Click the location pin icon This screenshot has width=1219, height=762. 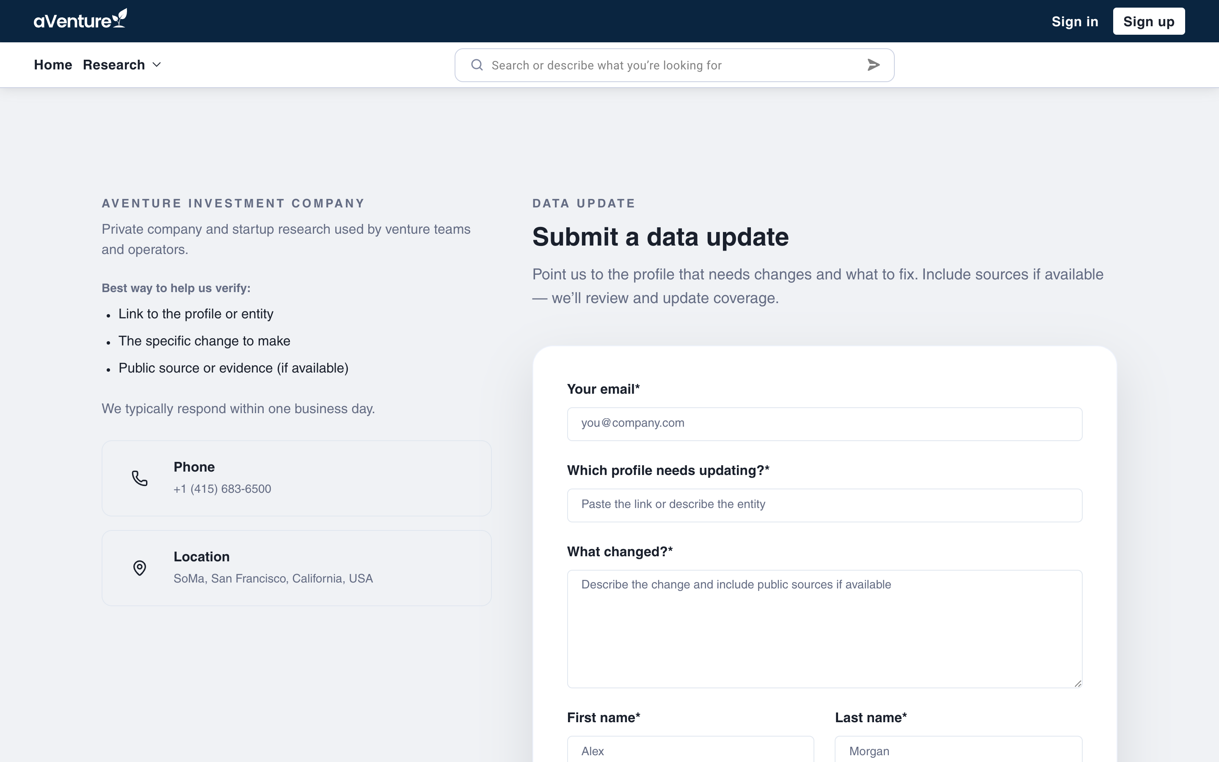[x=140, y=568]
